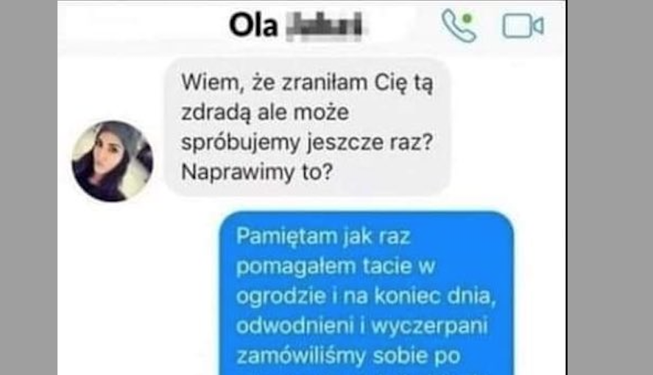Click the green online status dot

coord(467,18)
